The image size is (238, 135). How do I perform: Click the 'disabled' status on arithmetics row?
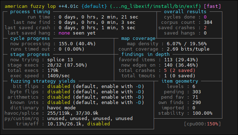(x=59, y=97)
